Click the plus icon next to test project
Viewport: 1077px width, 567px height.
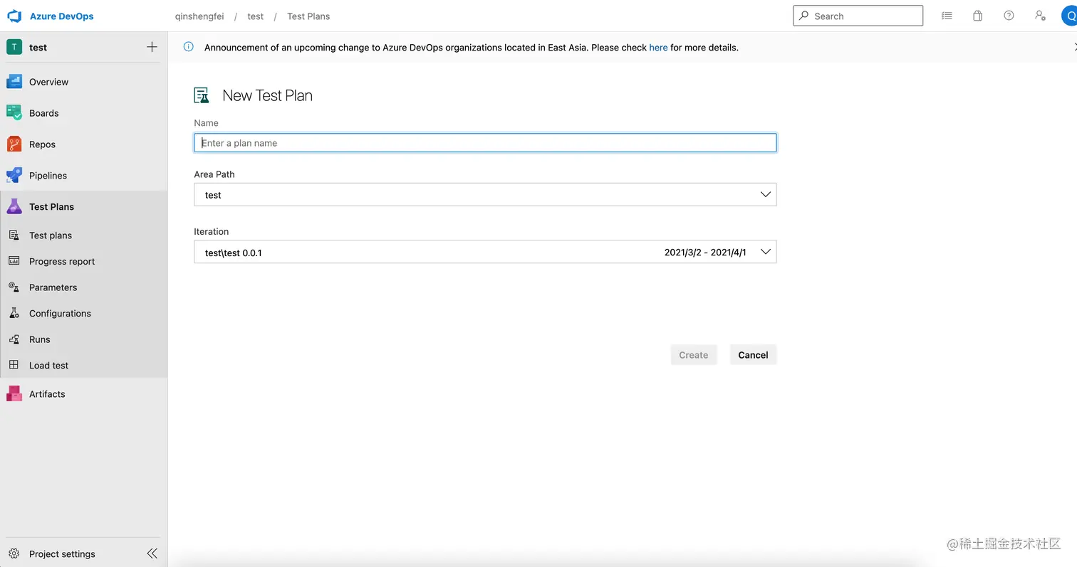[152, 47]
